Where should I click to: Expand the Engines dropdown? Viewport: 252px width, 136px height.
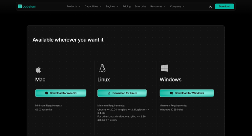(x=112, y=6)
